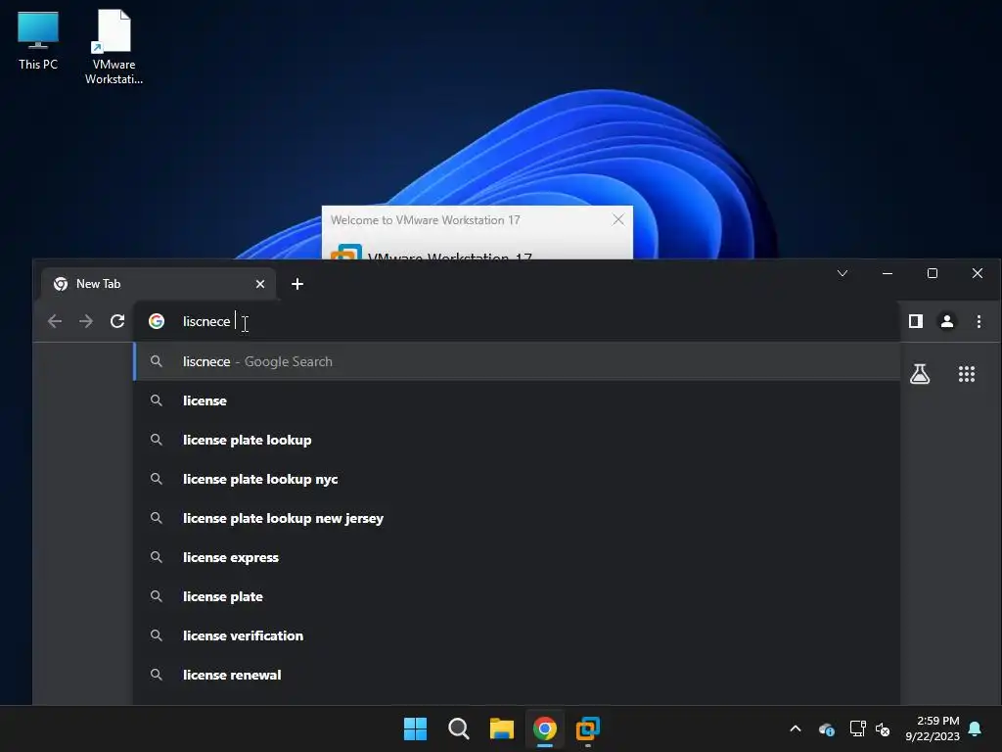This screenshot has height=752, width=1002.
Task: Click muted volume tray icon
Action: [883, 728]
